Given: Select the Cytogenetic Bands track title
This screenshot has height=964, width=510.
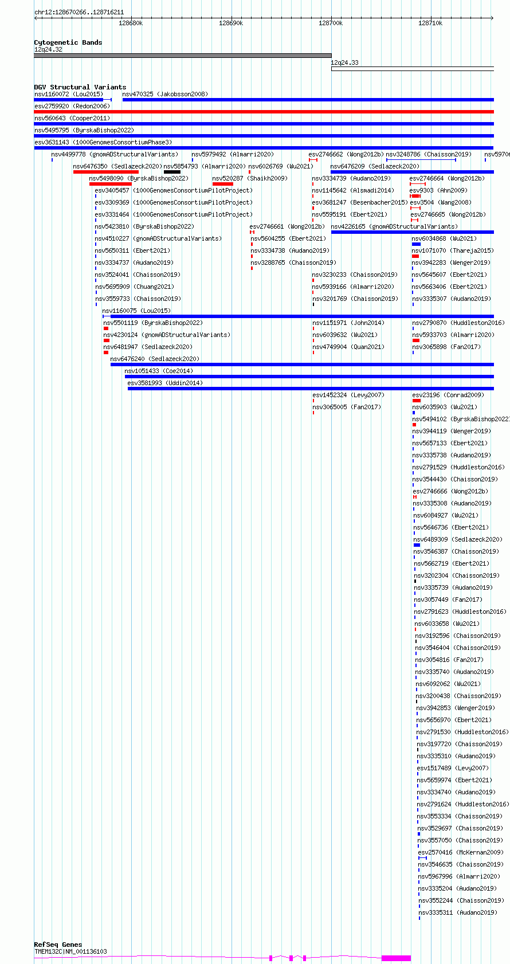Looking at the screenshot, I should (68, 42).
